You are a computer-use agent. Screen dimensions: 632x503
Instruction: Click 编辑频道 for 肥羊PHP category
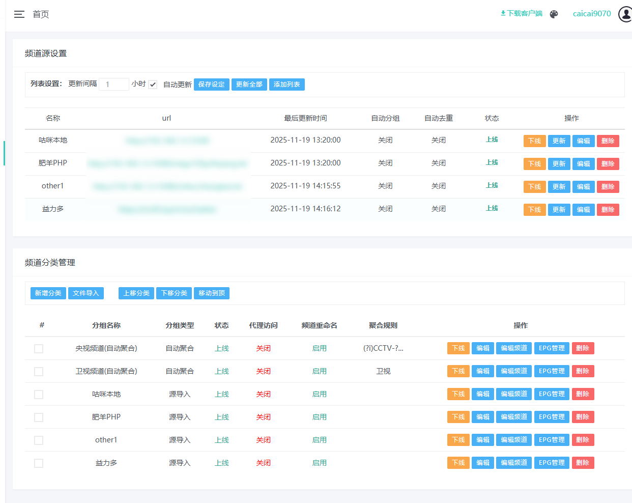514,417
